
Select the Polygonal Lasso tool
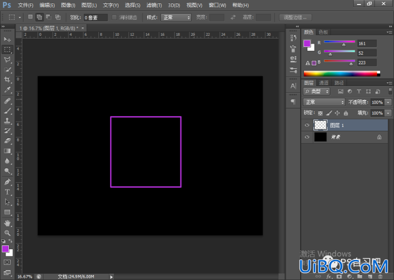coord(7,60)
